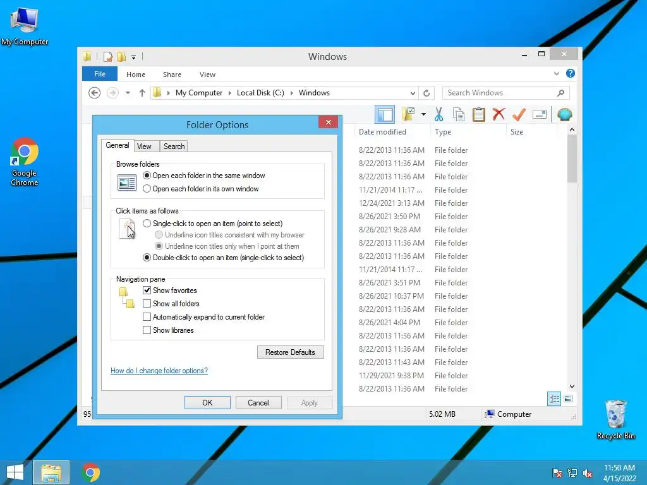This screenshot has height=485, width=647.
Task: Click the Properties quick access icon
Action: 108,56
